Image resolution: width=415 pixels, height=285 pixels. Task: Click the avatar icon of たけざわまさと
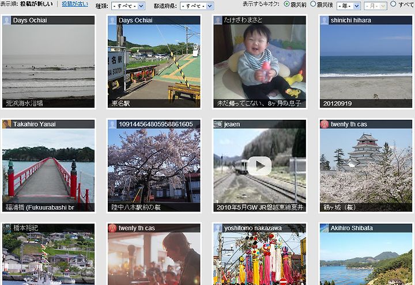coord(218,20)
